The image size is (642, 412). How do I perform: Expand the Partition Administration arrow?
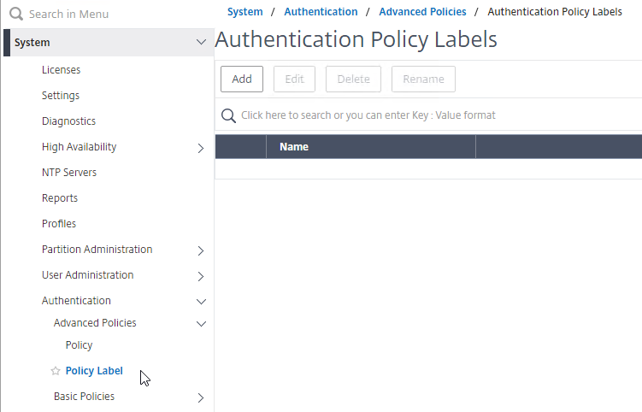tap(201, 250)
